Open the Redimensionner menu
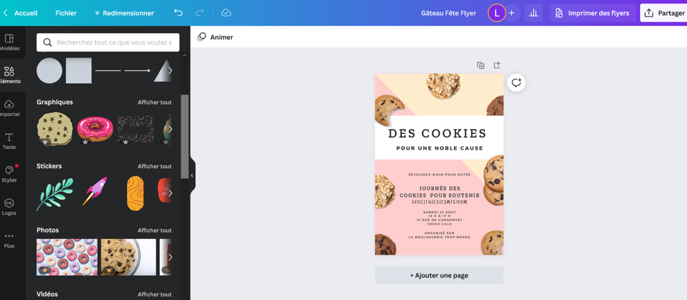Image resolution: width=687 pixels, height=300 pixels. pyautogui.click(x=124, y=13)
